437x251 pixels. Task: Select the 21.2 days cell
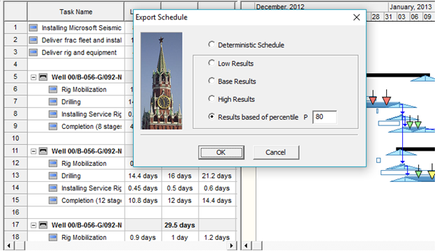pyautogui.click(x=217, y=176)
